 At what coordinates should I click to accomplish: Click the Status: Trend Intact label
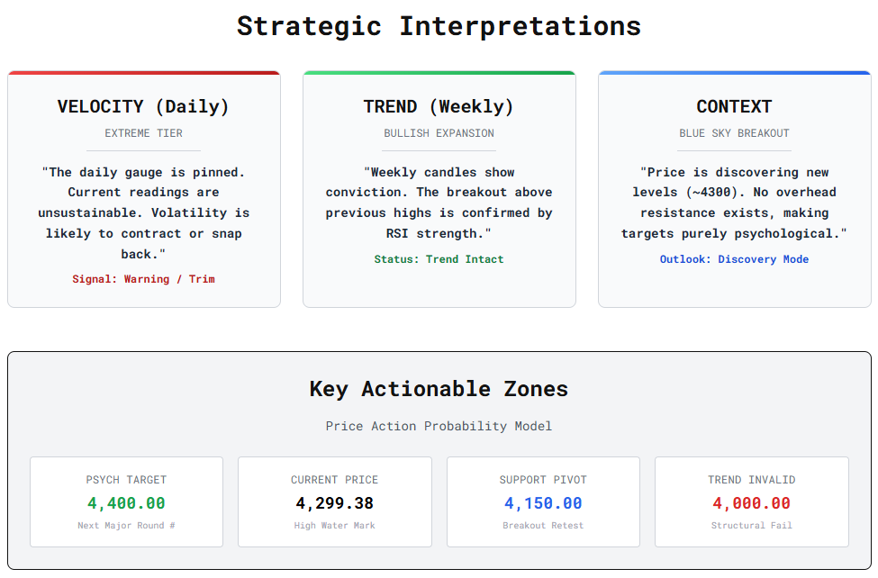tap(439, 259)
